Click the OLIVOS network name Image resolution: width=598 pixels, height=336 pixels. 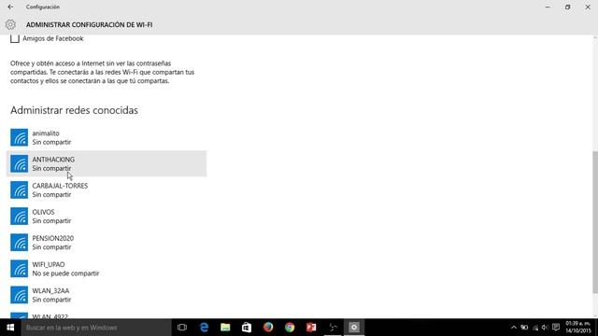coord(44,212)
